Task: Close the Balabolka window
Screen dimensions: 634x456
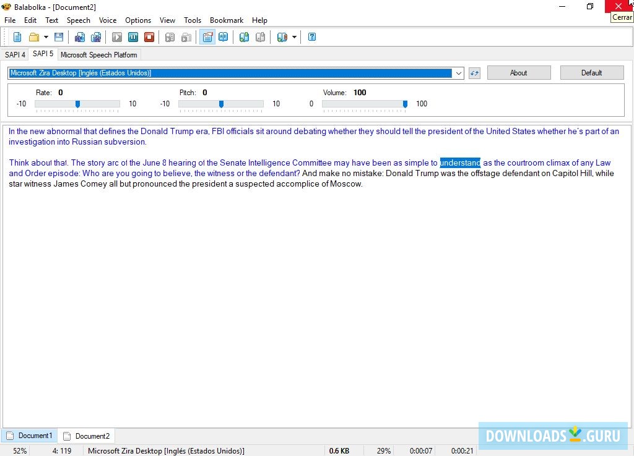Action: (x=619, y=6)
